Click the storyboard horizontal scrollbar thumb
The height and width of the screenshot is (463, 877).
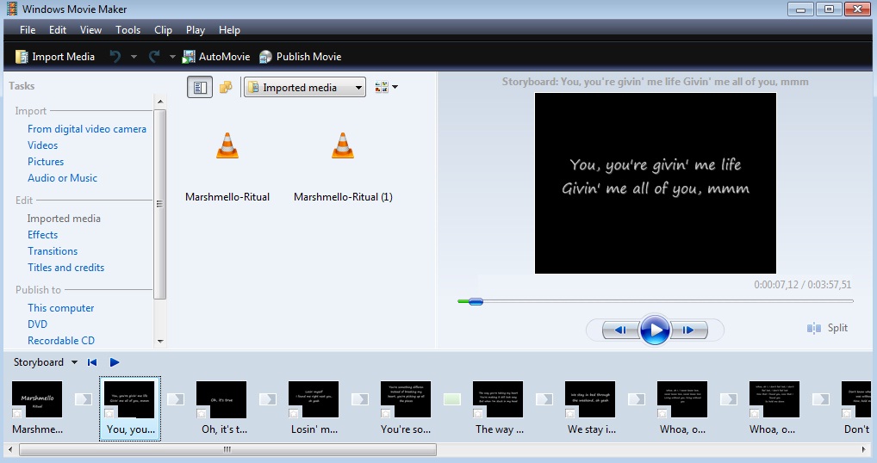227,449
